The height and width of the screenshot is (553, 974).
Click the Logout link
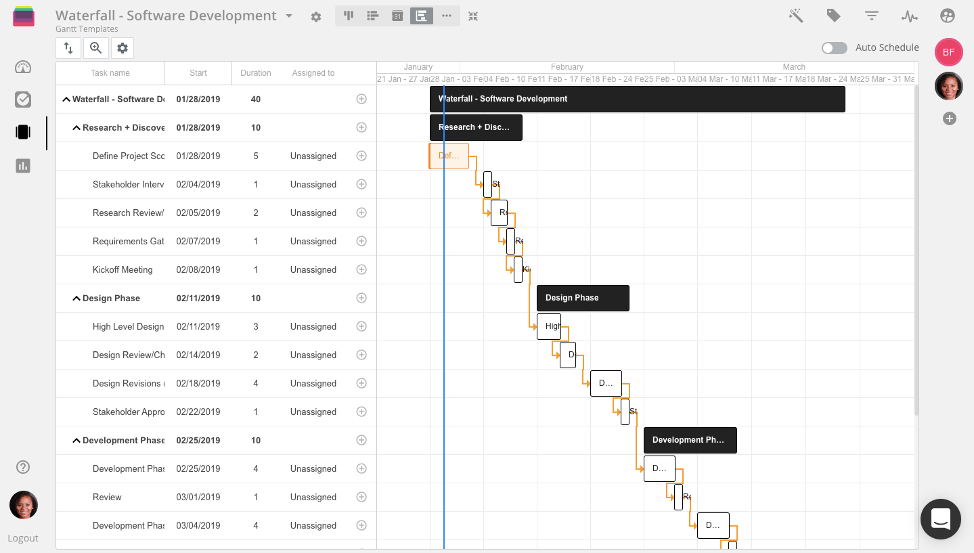tap(23, 538)
